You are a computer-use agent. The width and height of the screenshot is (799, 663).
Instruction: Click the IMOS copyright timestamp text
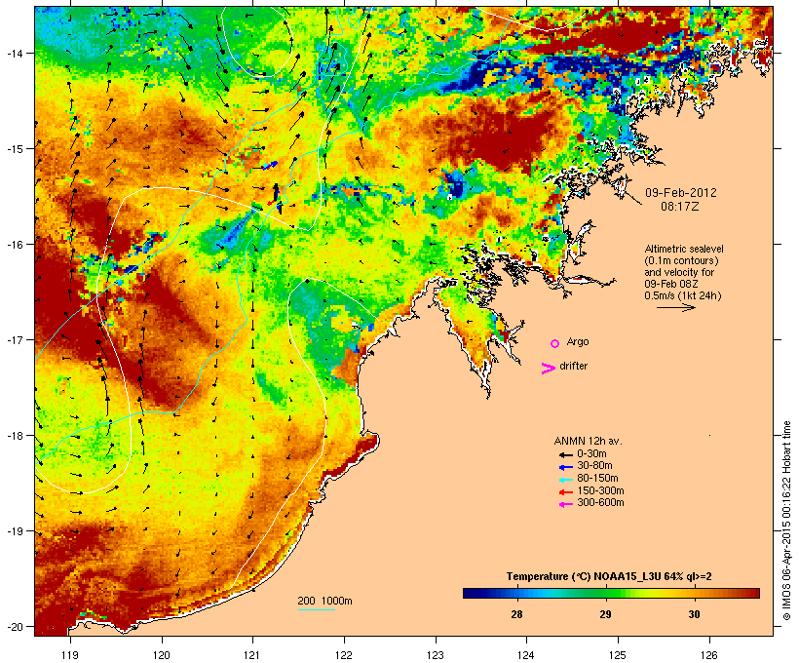coord(786,521)
